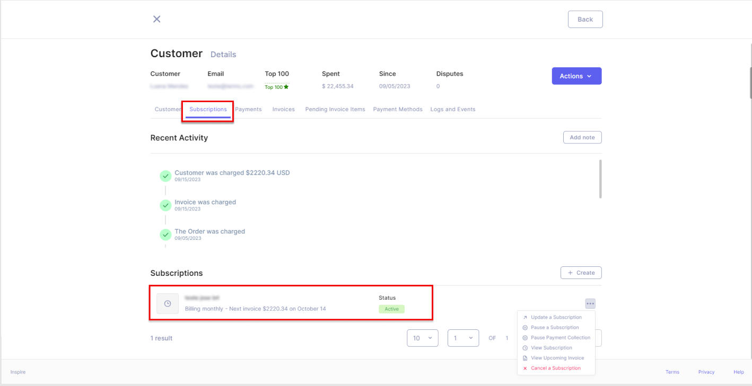This screenshot has height=386, width=752.
Task: Open the Privacy link in footer
Action: (706, 372)
